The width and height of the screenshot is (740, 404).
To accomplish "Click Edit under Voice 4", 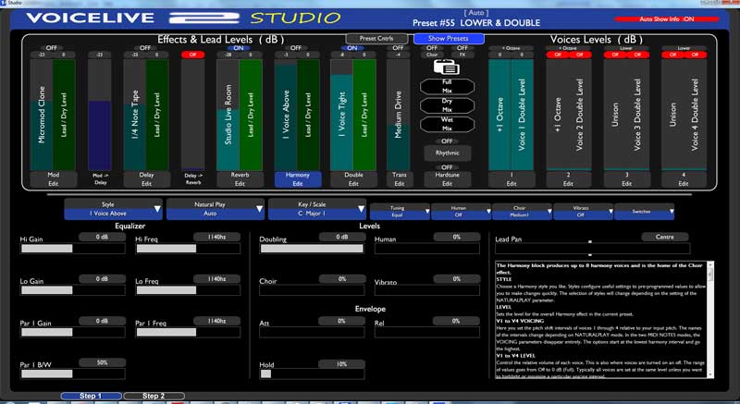I will 684,179.
